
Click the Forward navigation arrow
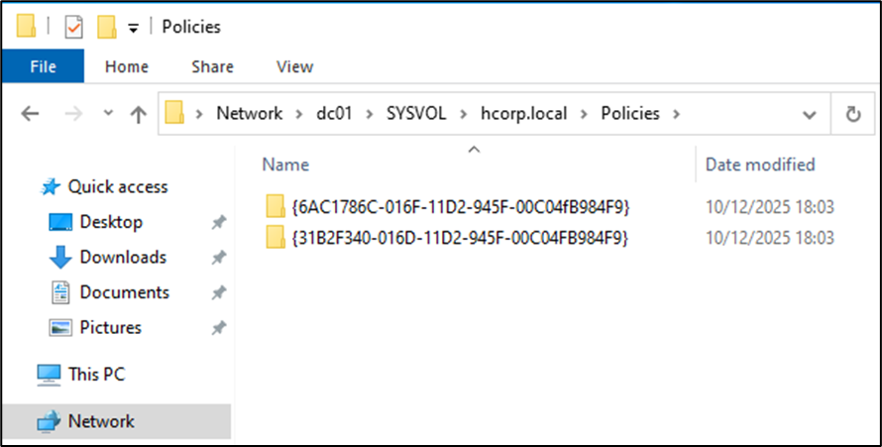coord(72,114)
